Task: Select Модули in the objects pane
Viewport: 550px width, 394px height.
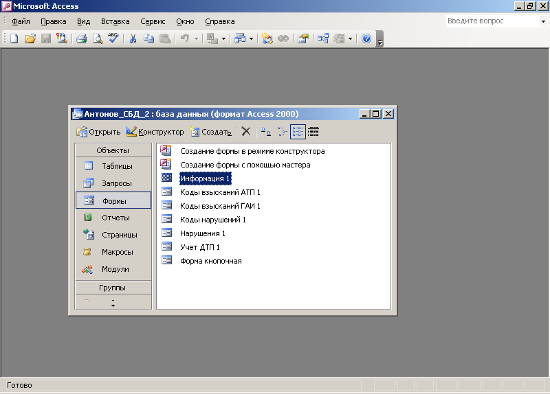Action: point(113,269)
